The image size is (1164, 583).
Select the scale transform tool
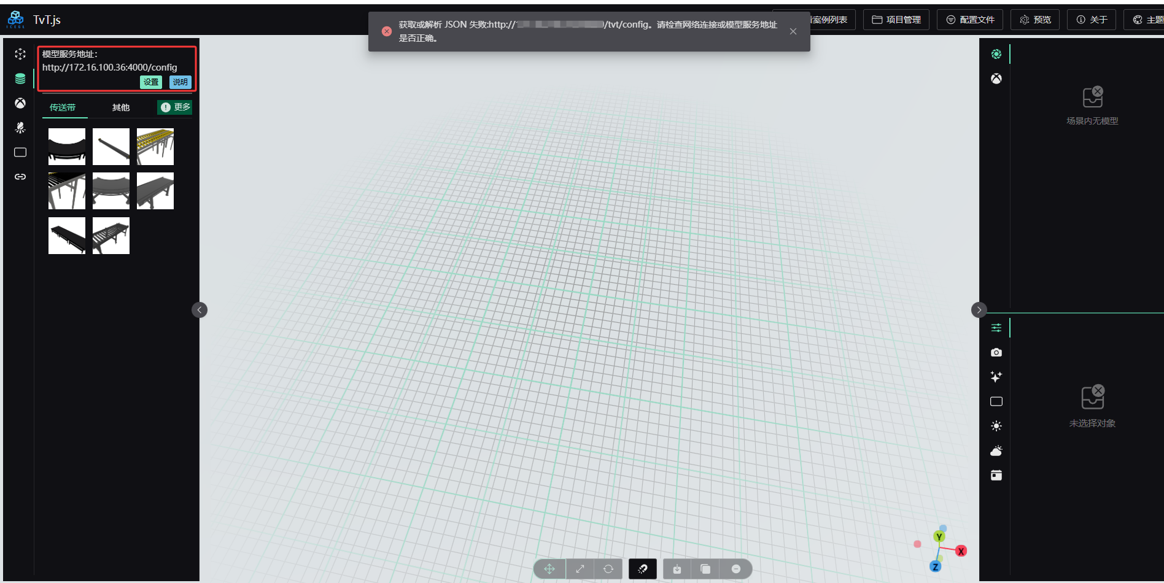580,569
